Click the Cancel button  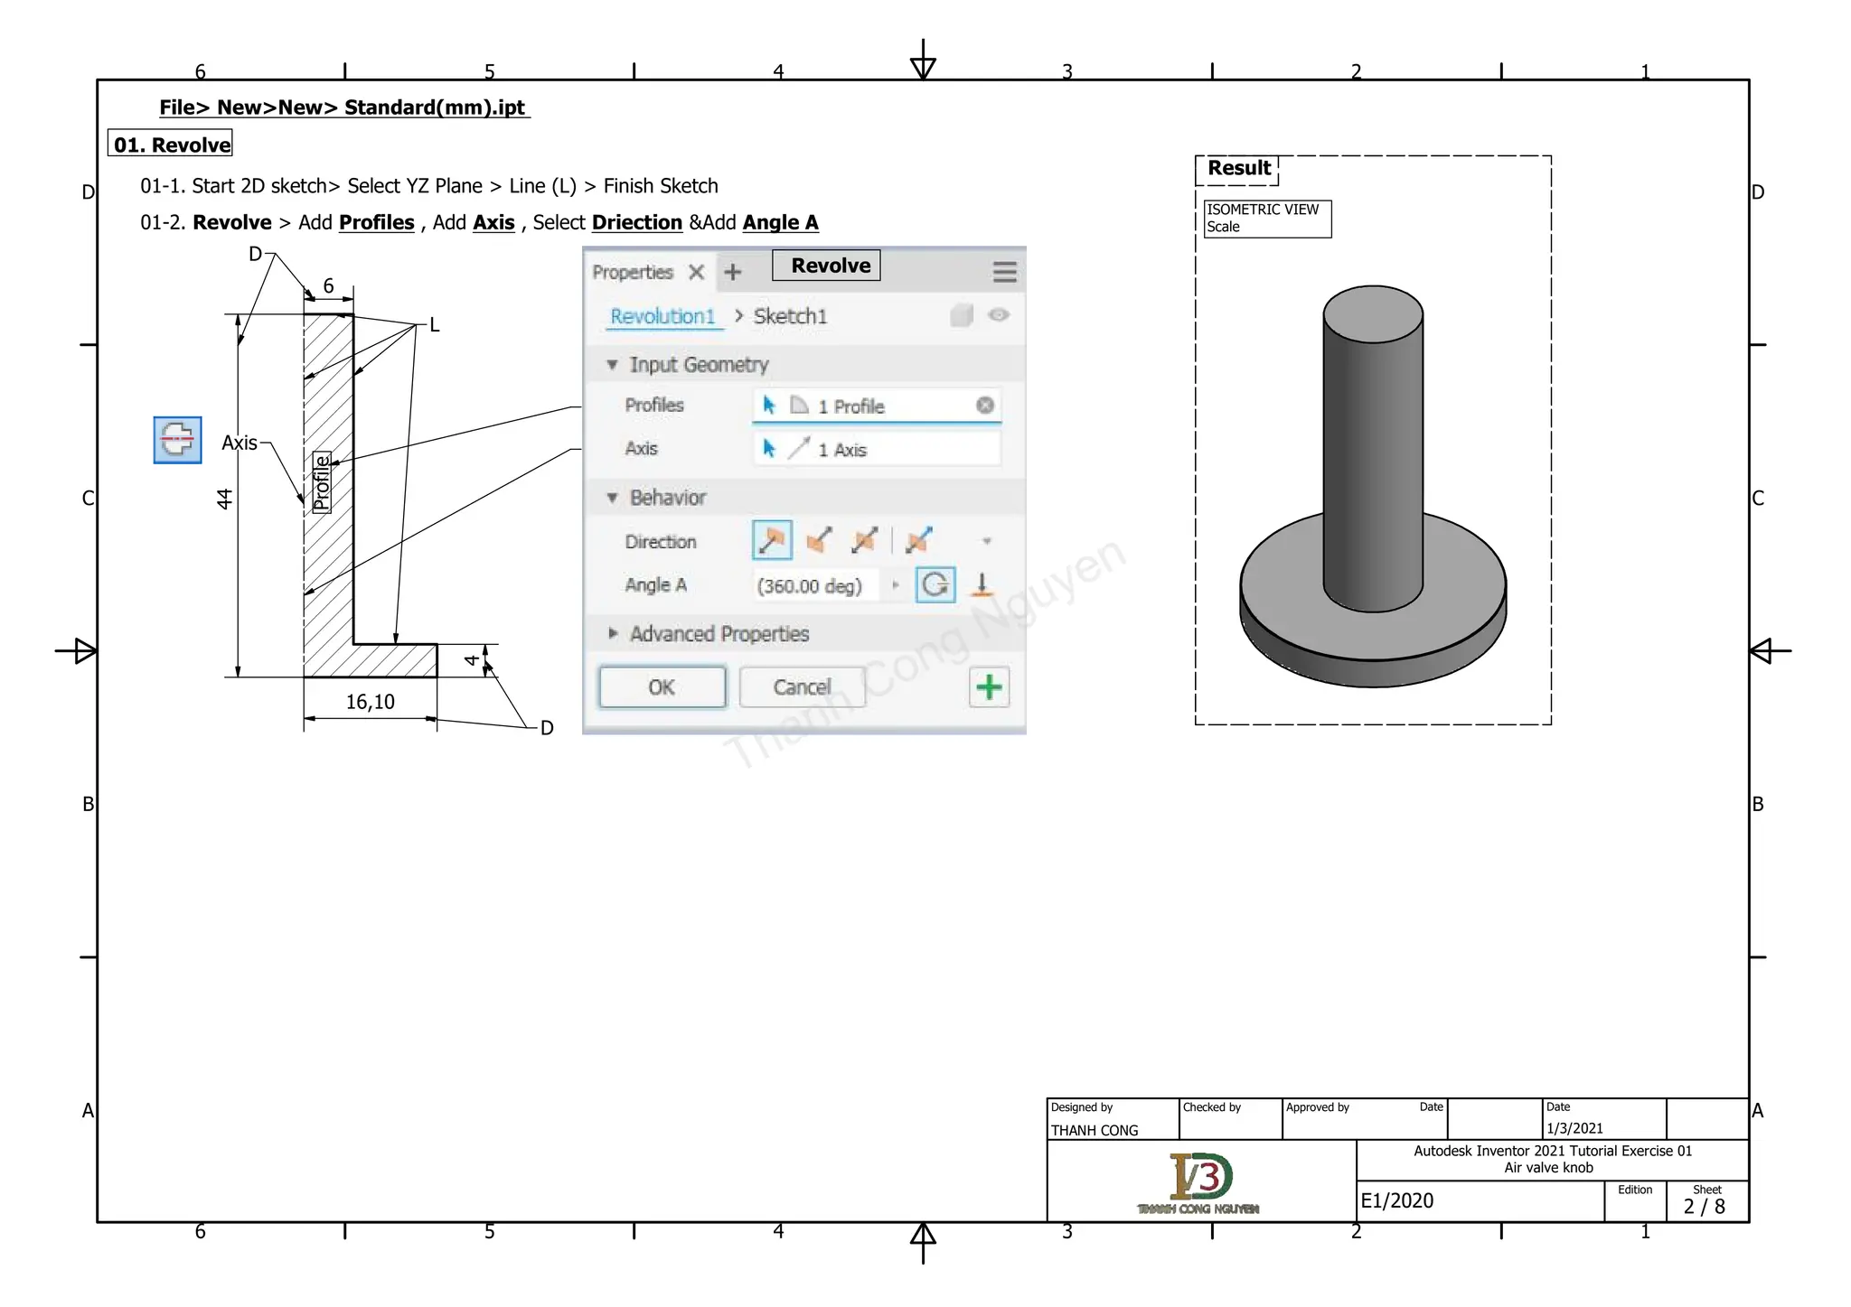[x=802, y=687]
